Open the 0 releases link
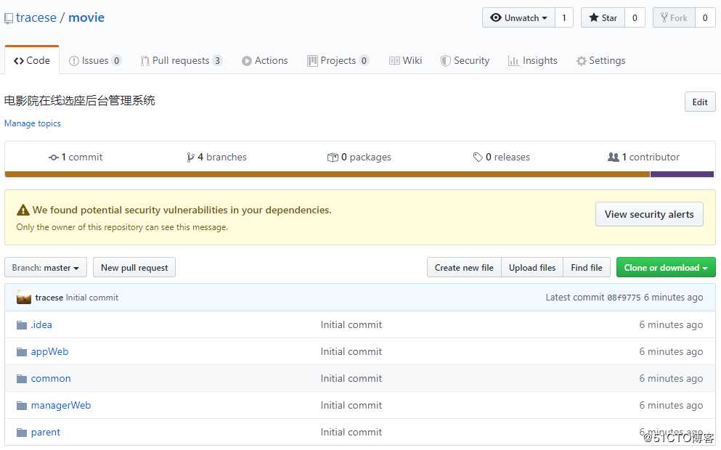The image size is (721, 450). [x=501, y=157]
